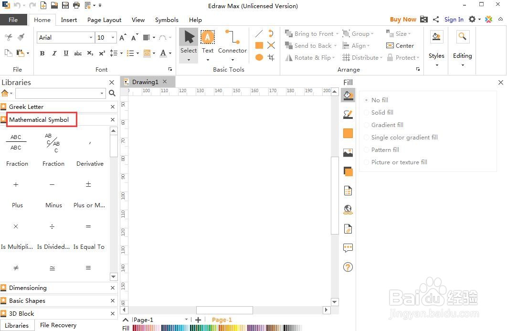Apply subscript formatting
The width and height of the screenshot is (507, 331).
click(x=90, y=53)
